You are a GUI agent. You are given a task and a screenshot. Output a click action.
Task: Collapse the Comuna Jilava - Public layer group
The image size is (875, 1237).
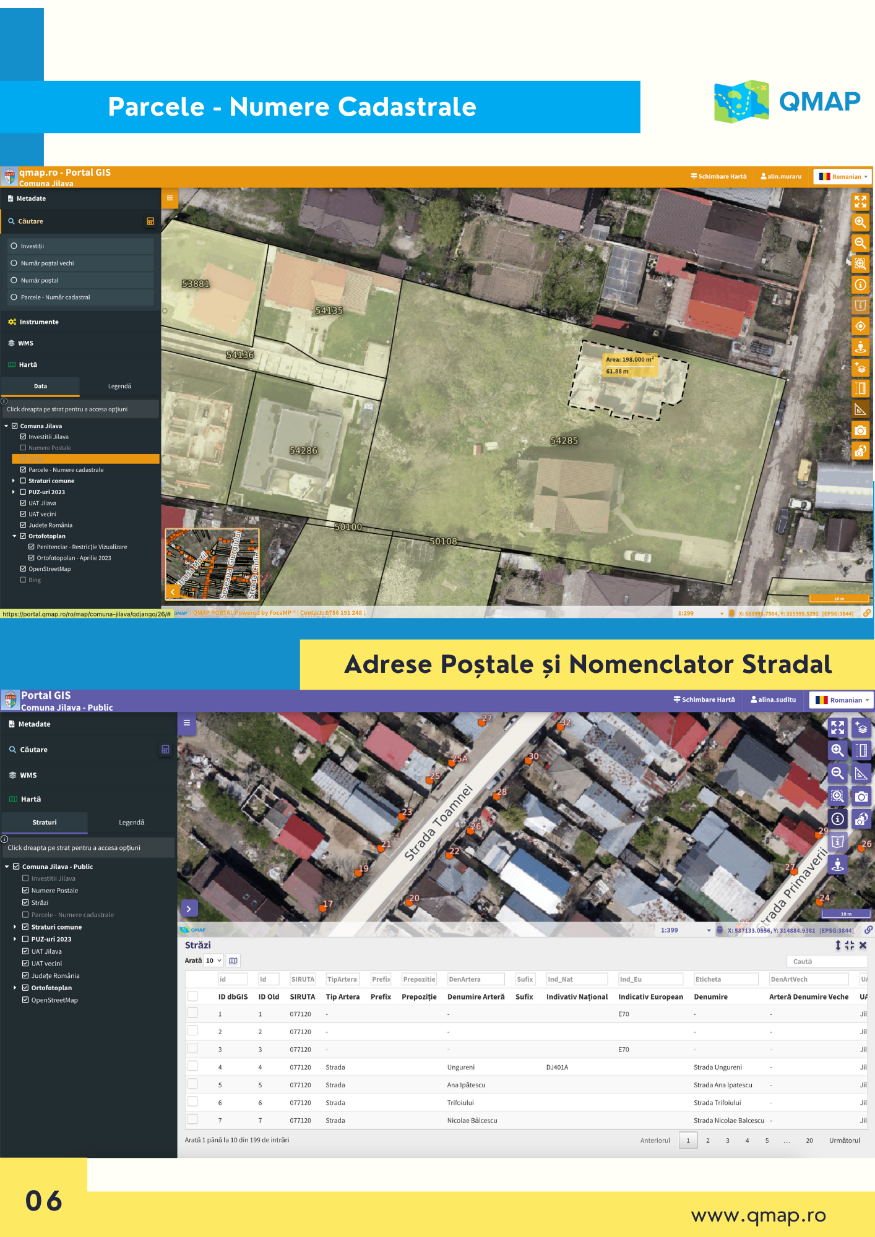tap(7, 867)
